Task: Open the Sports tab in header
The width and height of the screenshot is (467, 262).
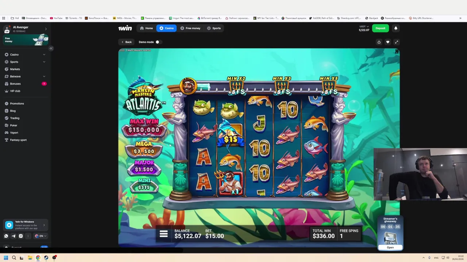Action: tap(214, 28)
